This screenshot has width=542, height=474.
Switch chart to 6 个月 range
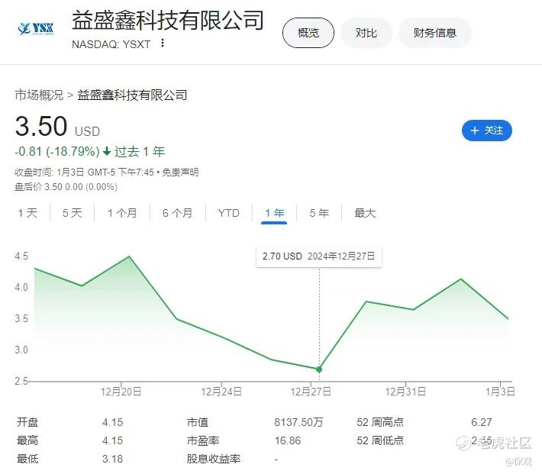coord(177,213)
